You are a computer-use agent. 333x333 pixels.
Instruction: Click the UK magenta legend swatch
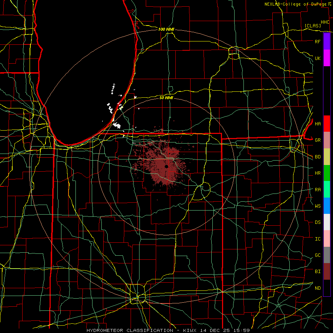coord(327,58)
